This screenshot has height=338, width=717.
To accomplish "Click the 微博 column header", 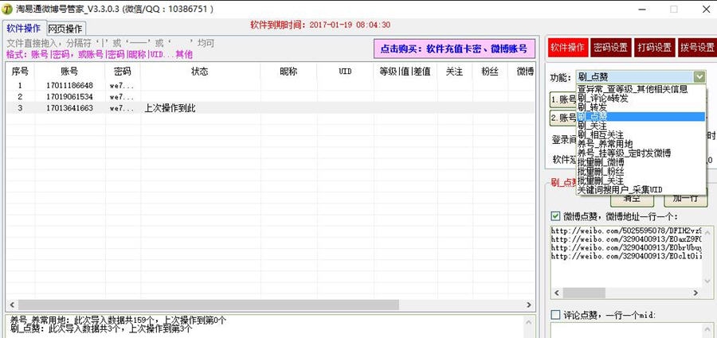I will 522,72.
